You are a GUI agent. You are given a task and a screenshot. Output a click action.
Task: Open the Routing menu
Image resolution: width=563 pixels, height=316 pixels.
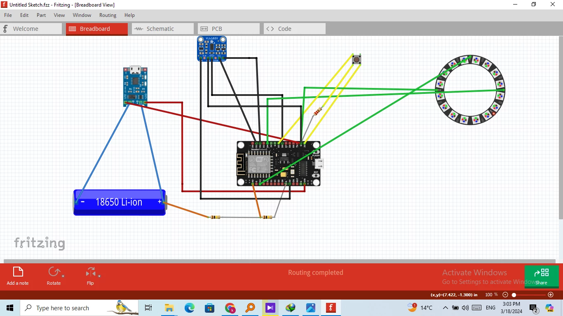click(108, 15)
